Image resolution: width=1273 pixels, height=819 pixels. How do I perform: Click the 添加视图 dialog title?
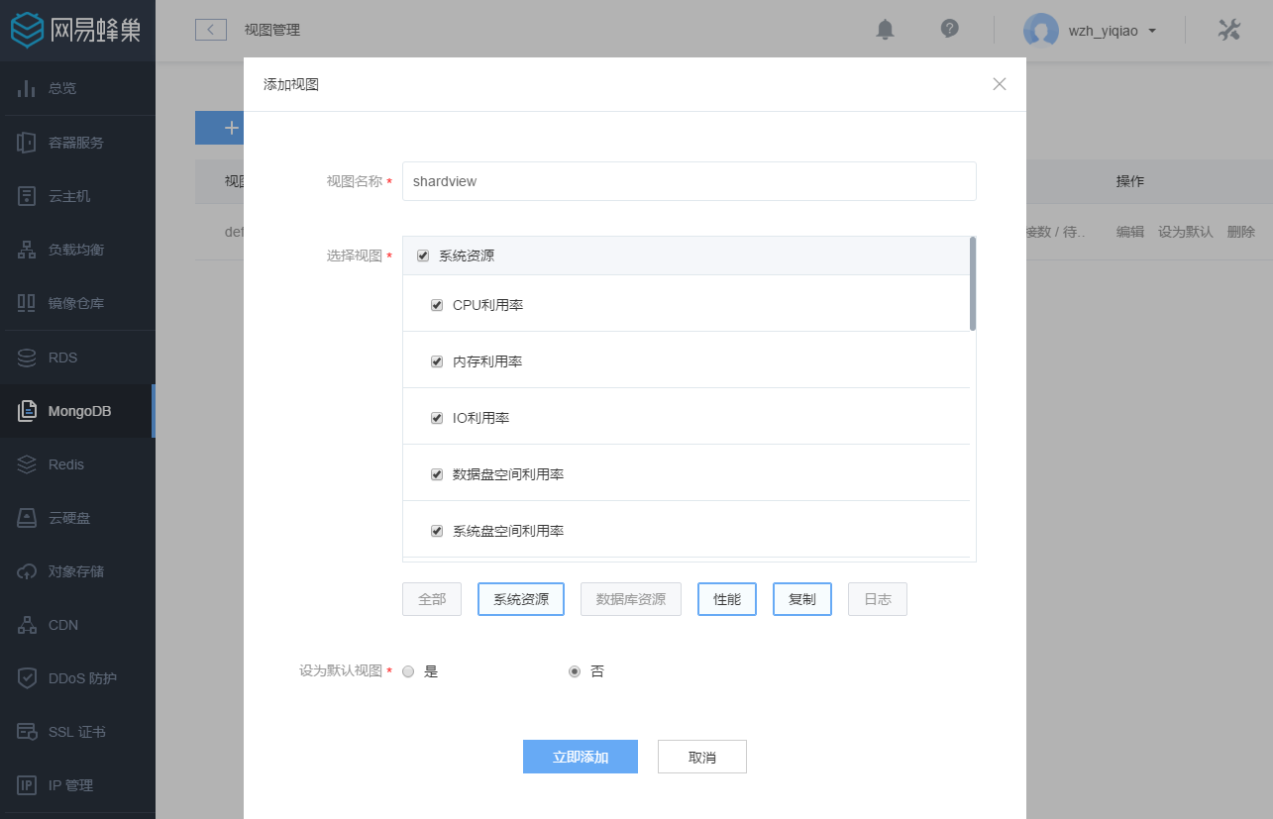coord(291,84)
